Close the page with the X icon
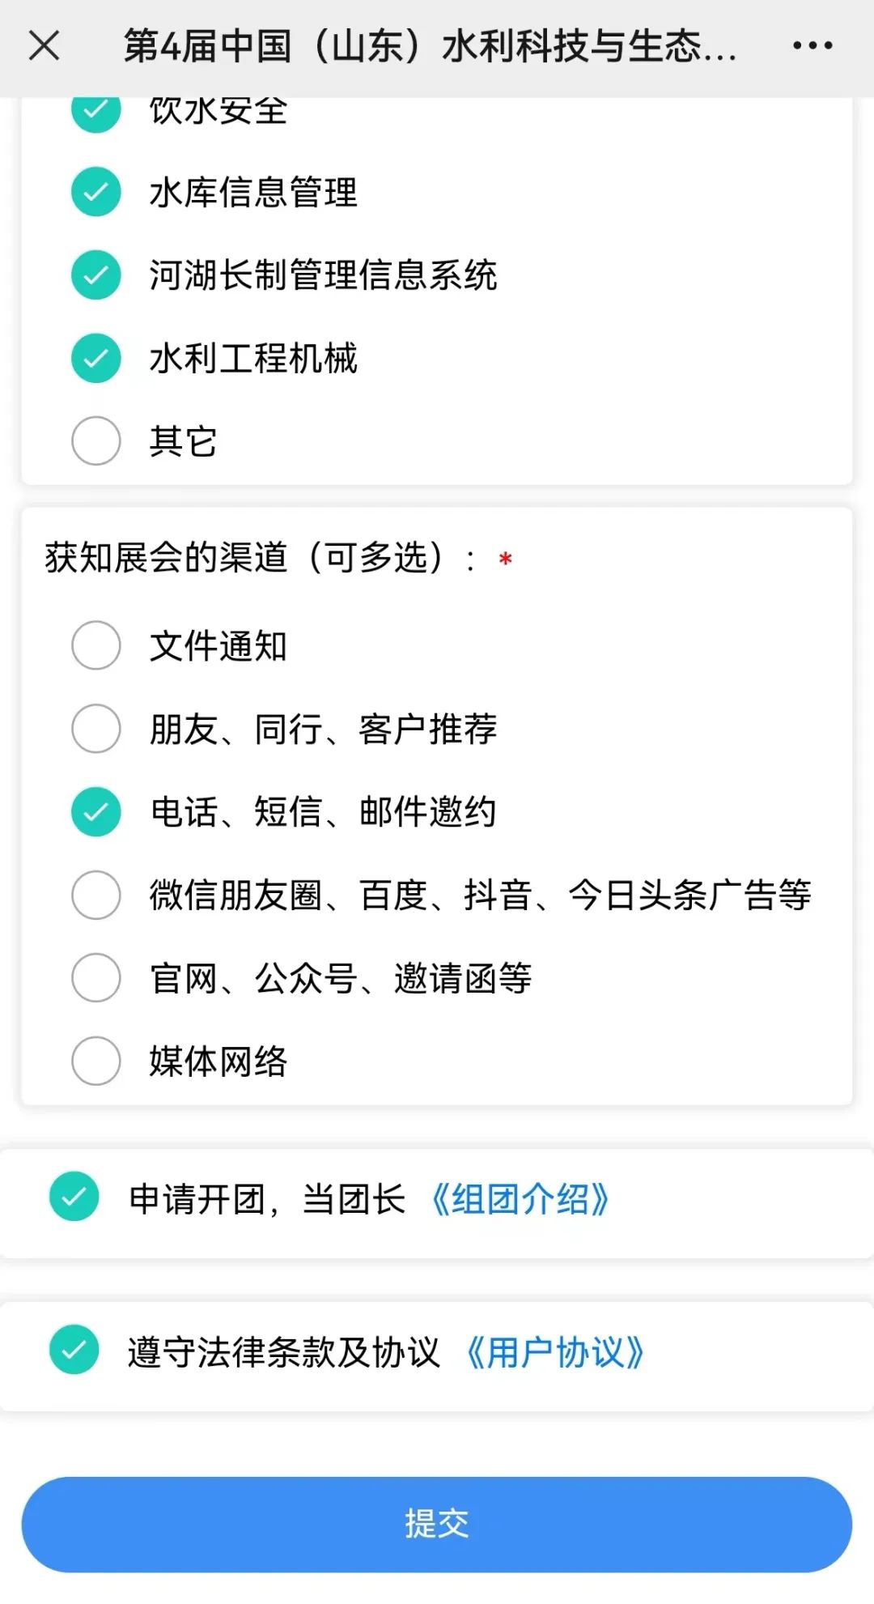Image resolution: width=874 pixels, height=1604 pixels. 44,45
